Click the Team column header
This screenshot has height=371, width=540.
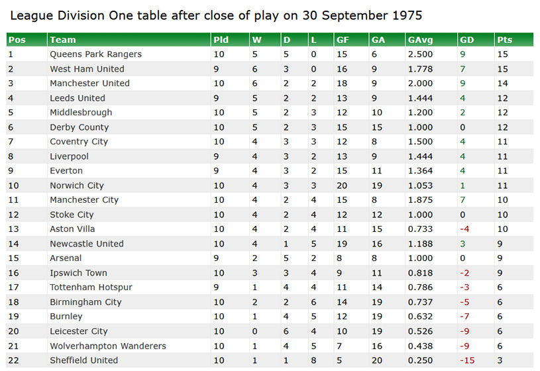(x=62, y=40)
